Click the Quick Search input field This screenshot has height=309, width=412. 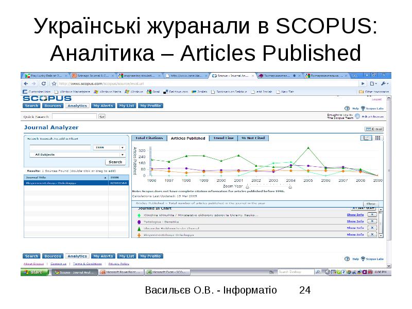74,116
